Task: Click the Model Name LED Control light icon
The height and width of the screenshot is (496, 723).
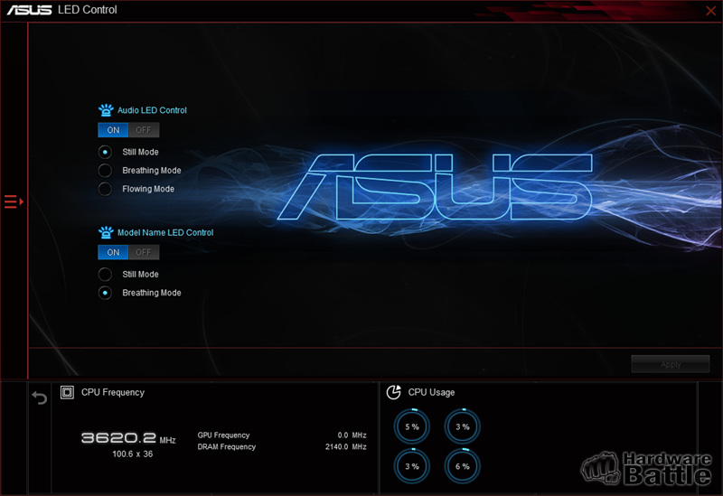Action: pyautogui.click(x=106, y=232)
